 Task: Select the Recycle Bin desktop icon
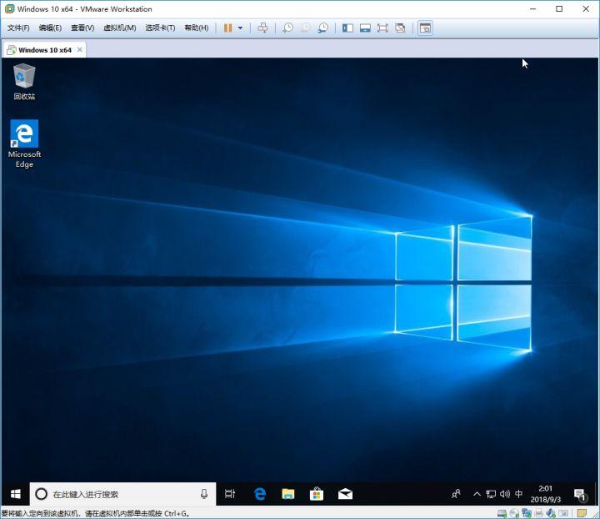click(24, 82)
